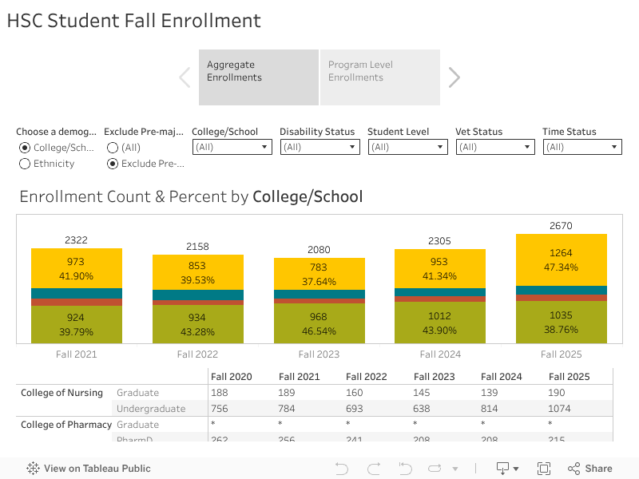The image size is (639, 479).
Task: Click the redo arrow in the toolbar
Action: (373, 469)
